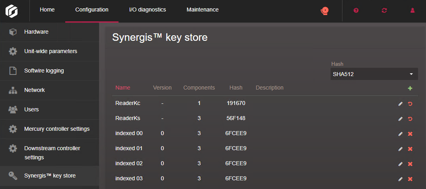426x189 pixels.
Task: Switch to the Home tab
Action: point(47,10)
